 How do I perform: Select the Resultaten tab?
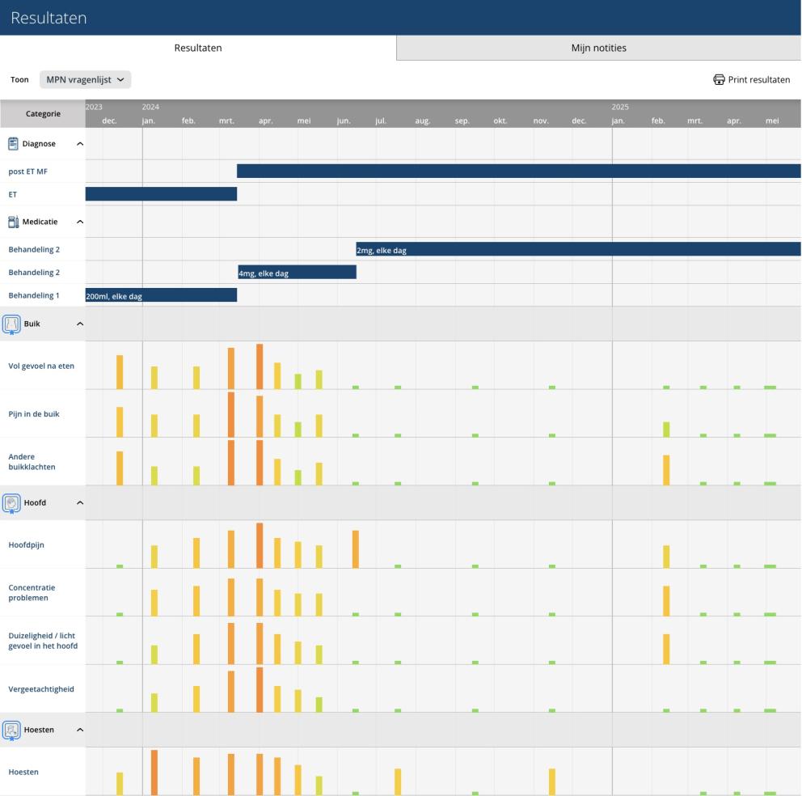[x=198, y=48]
